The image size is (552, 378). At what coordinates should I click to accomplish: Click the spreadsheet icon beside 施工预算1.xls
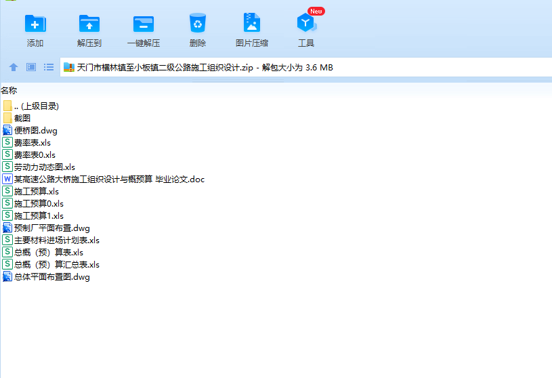click(7, 215)
